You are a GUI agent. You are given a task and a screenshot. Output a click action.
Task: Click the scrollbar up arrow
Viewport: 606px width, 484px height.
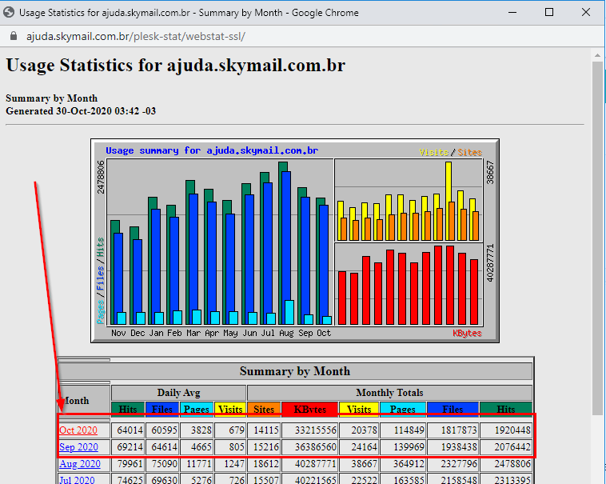coord(597,55)
